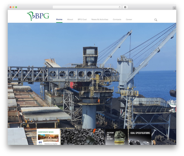Open the site search magnifier icon
The width and height of the screenshot is (184, 156).
coord(156,20)
